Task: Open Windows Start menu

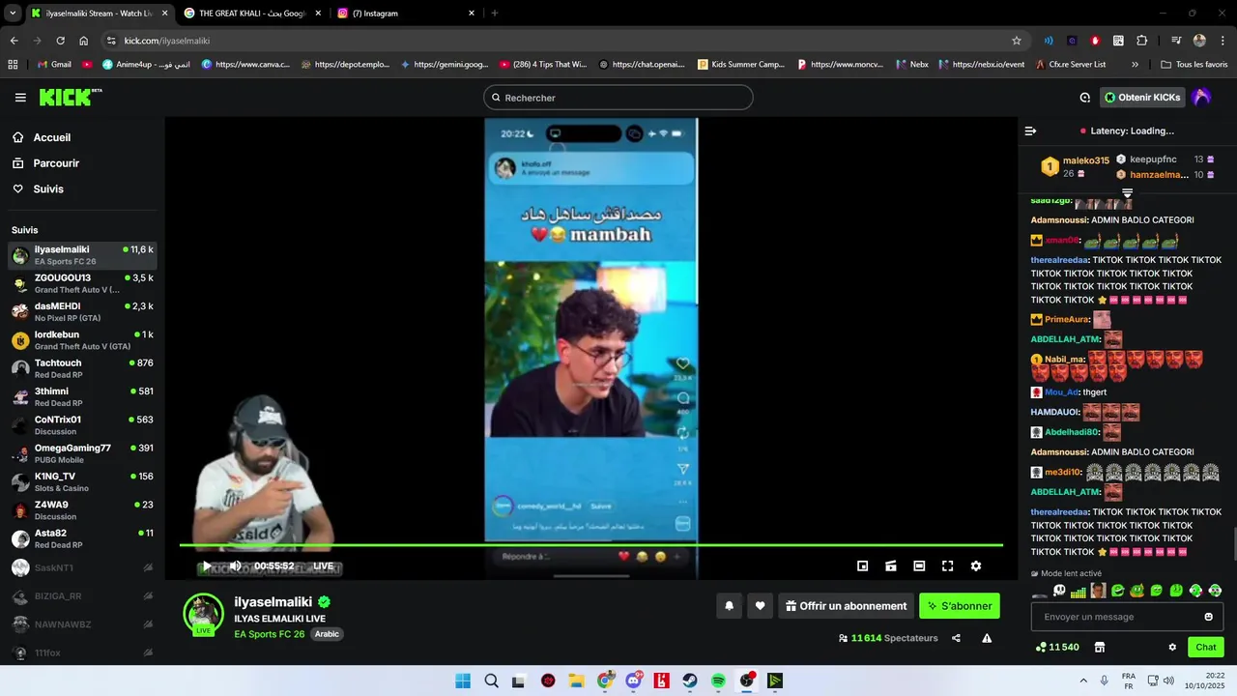Action: pos(463,681)
